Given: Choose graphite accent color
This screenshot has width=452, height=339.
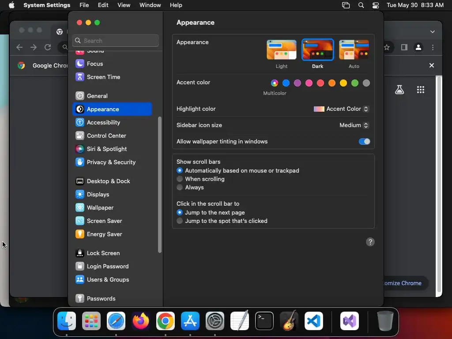Looking at the screenshot, I should [x=366, y=83].
